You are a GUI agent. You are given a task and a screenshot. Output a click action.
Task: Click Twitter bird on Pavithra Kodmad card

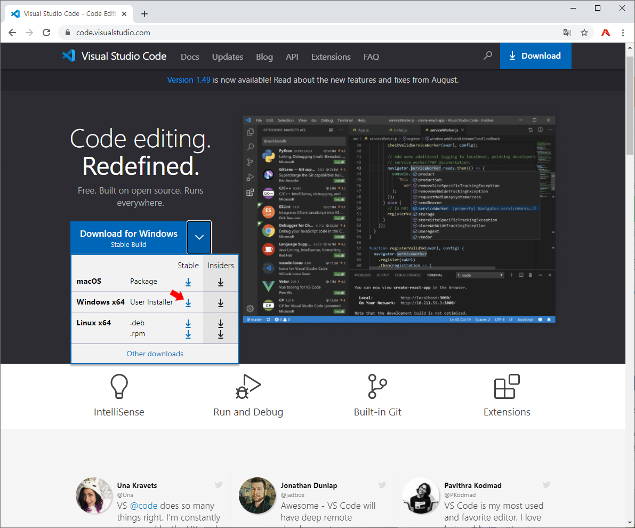tap(546, 485)
